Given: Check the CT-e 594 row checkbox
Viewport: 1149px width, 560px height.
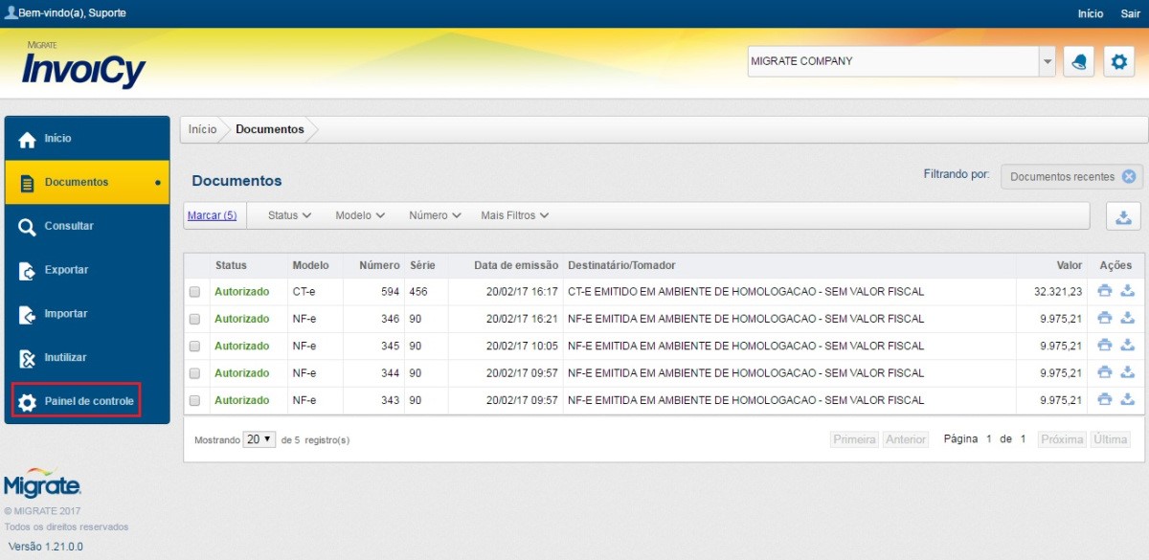Looking at the screenshot, I should 195,292.
